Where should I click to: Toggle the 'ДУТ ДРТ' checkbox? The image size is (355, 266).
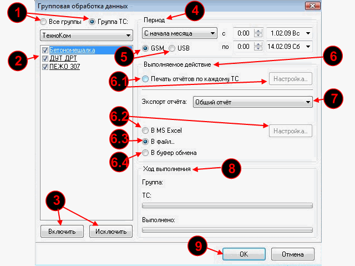[x=44, y=58]
